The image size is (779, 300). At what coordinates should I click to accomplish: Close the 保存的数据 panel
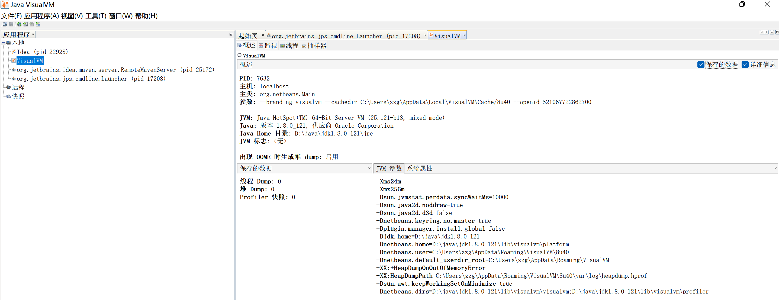click(x=369, y=169)
